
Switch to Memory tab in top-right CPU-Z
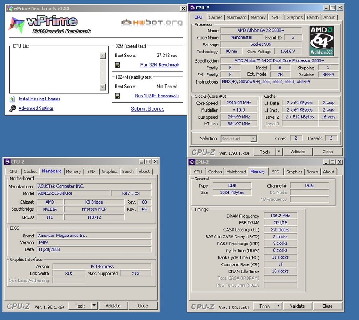258,17
